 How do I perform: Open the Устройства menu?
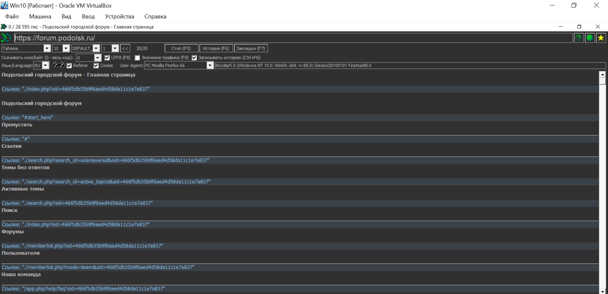click(x=119, y=16)
